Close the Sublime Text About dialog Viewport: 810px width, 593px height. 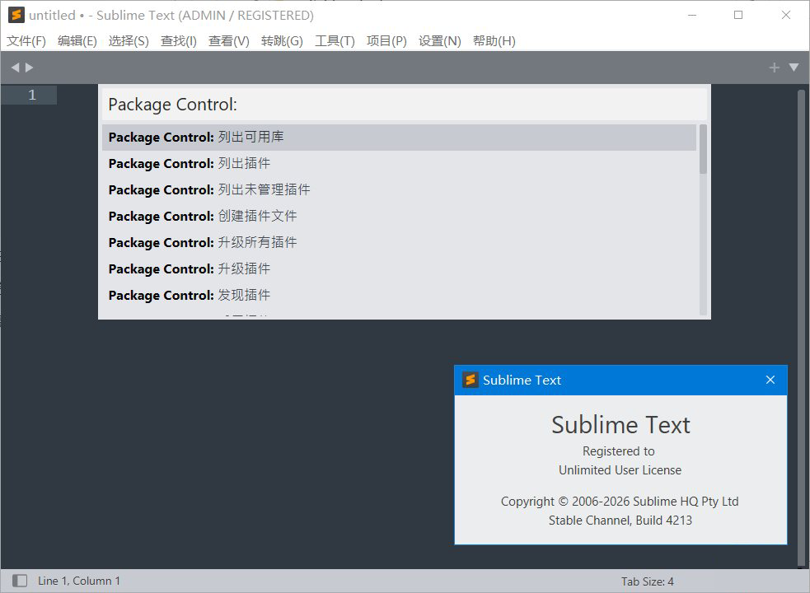(770, 380)
